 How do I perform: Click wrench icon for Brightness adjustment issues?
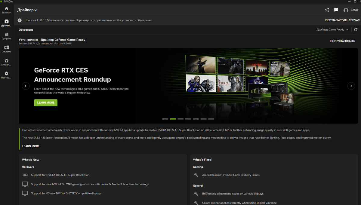point(196,194)
